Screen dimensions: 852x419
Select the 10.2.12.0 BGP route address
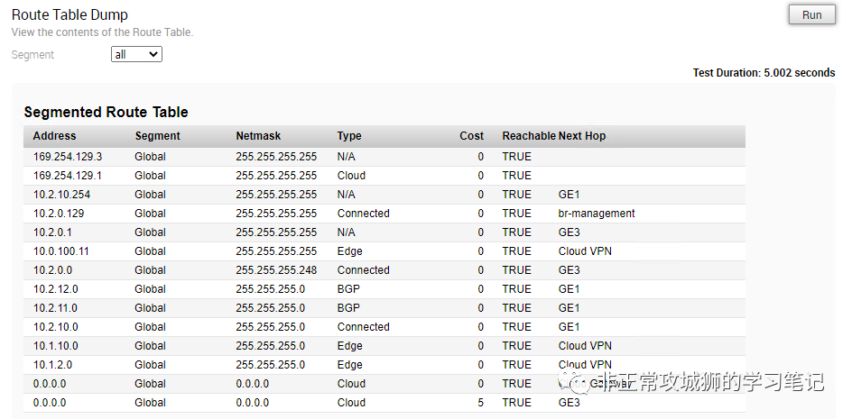(55, 289)
